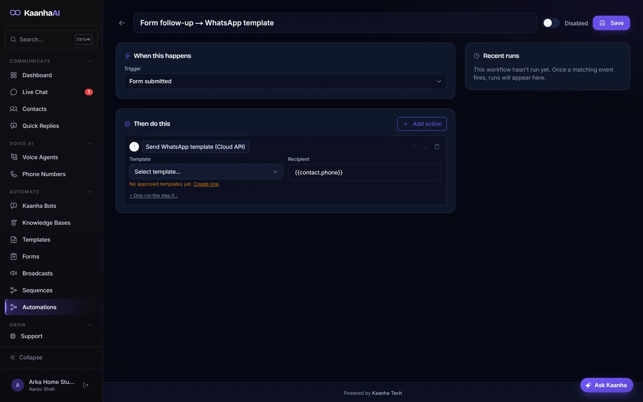Click step number 1 circle
This screenshot has width=643, height=402.
[x=134, y=147]
